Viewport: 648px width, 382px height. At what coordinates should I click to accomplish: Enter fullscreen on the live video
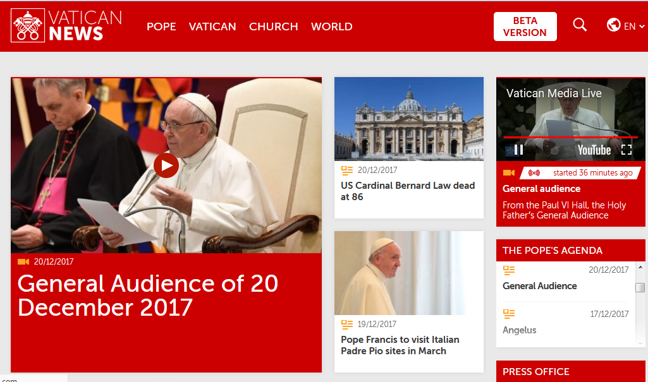627,150
